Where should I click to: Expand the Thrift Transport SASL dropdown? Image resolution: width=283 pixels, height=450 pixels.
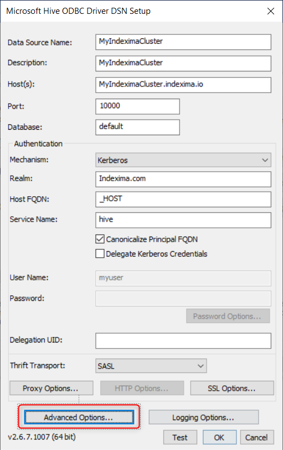tap(151, 366)
